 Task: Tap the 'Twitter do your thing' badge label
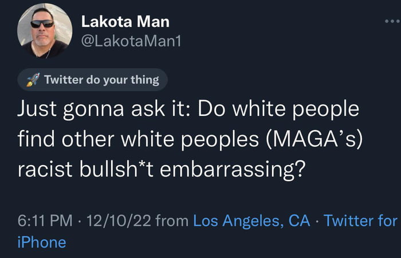(x=101, y=80)
